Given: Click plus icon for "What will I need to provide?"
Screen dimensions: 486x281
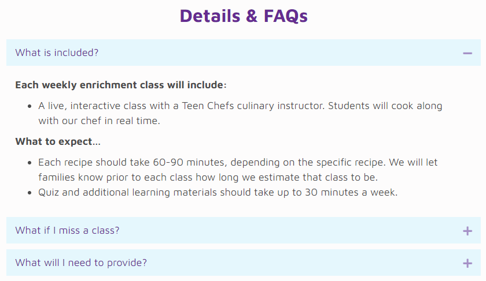Looking at the screenshot, I should [x=467, y=263].
